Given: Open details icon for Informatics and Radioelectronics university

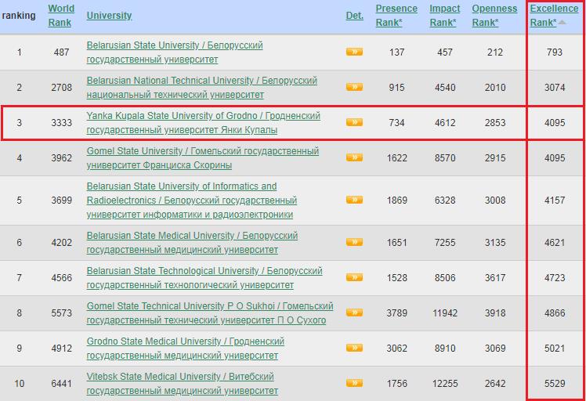Looking at the screenshot, I should tap(354, 200).
